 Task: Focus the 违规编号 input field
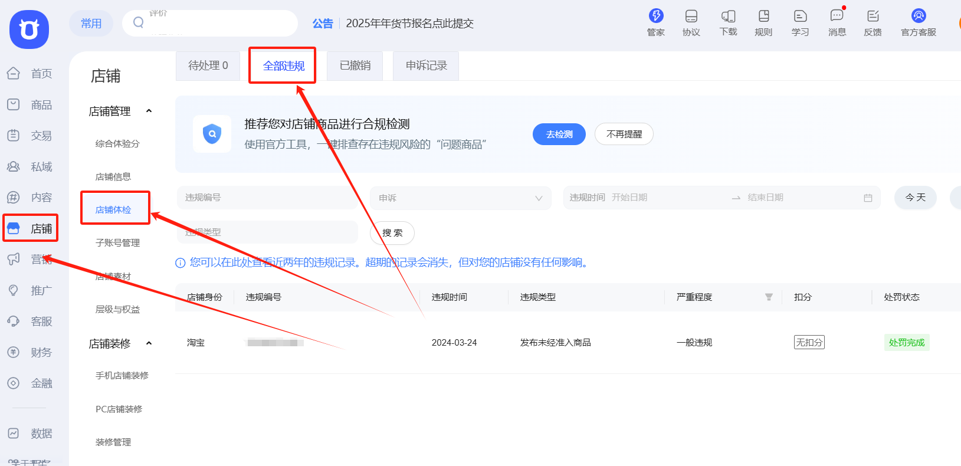pos(267,198)
